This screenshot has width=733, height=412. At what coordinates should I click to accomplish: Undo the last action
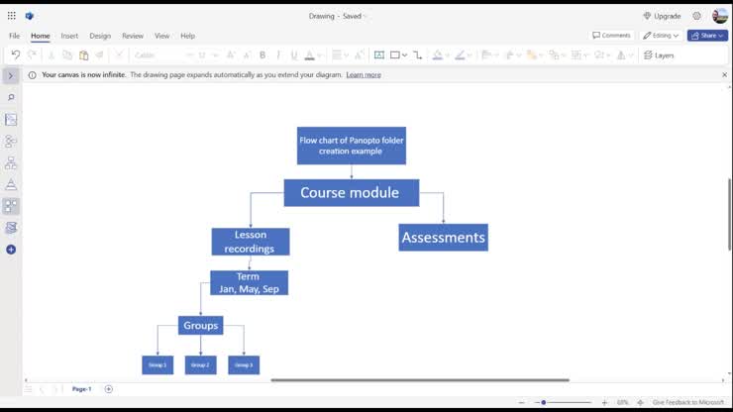[16, 55]
